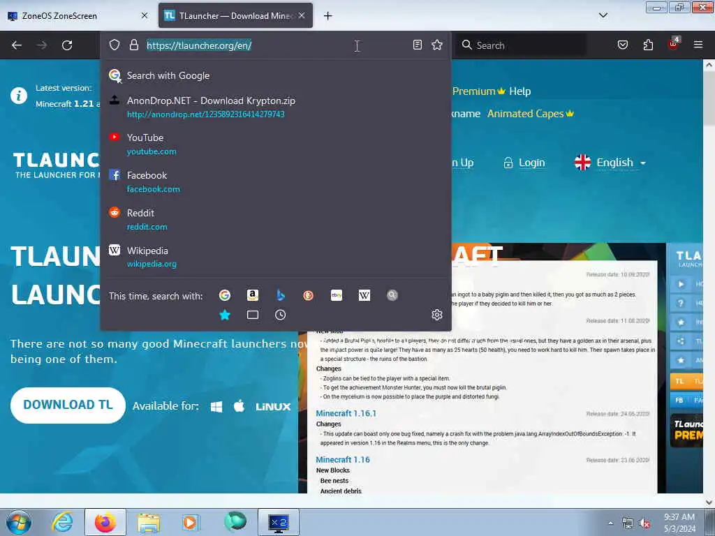Pick the Wikipedia suggestion
The image size is (715, 536).
[x=276, y=257]
